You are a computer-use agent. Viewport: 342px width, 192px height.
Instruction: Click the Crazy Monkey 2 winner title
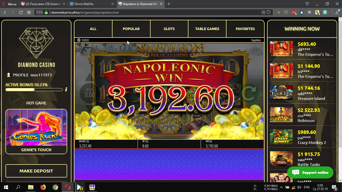click(312, 143)
